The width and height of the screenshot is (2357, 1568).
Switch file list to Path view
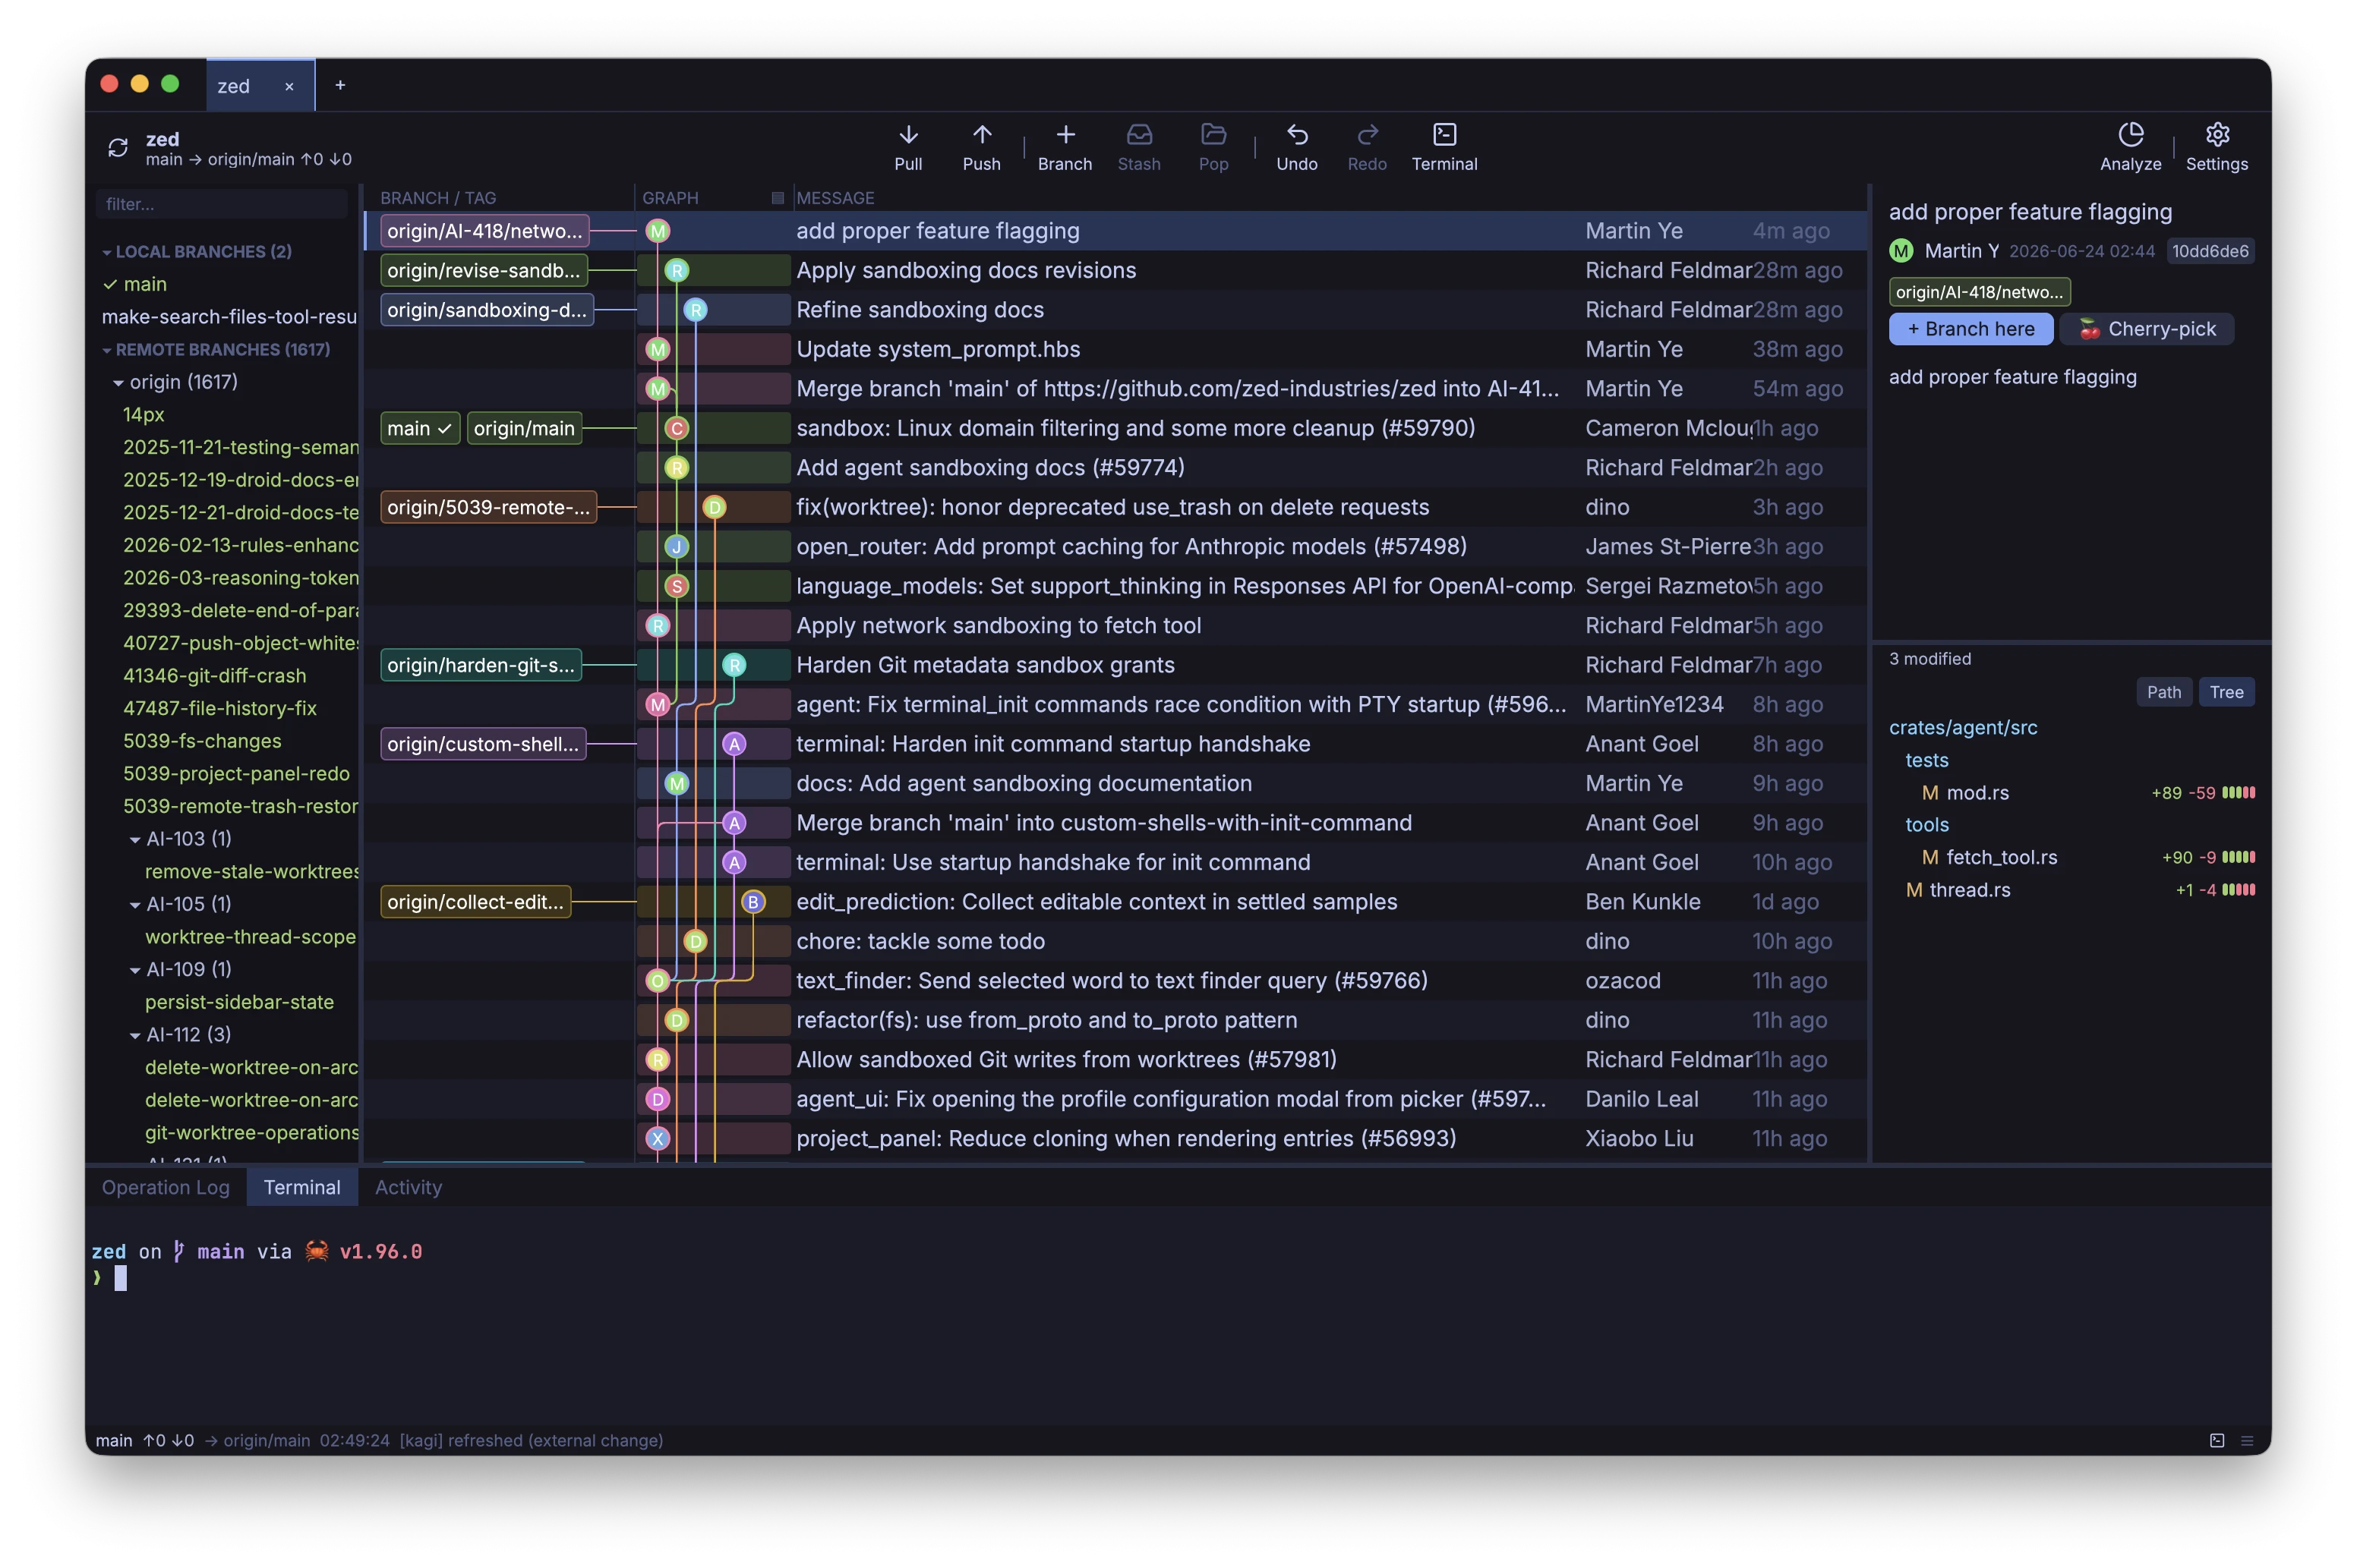coord(2163,692)
